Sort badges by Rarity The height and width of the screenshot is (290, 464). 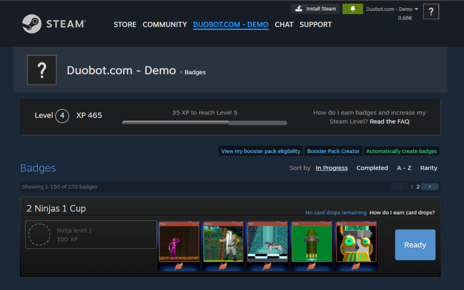click(x=429, y=168)
